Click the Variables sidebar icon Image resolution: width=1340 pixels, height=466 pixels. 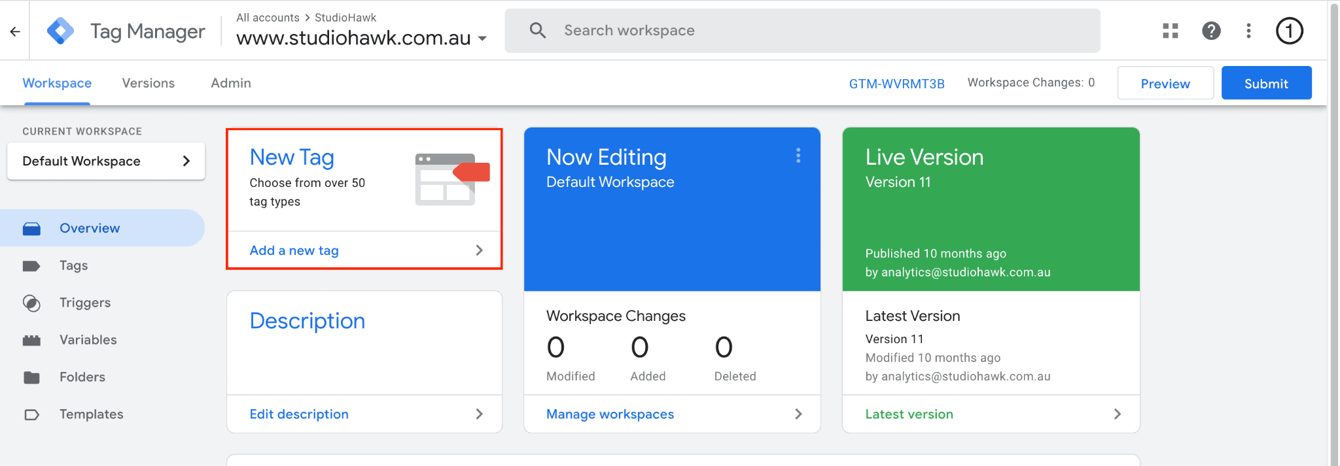[x=31, y=340]
